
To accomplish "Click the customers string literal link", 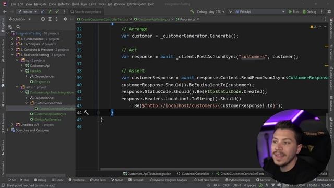I will (253, 57).
